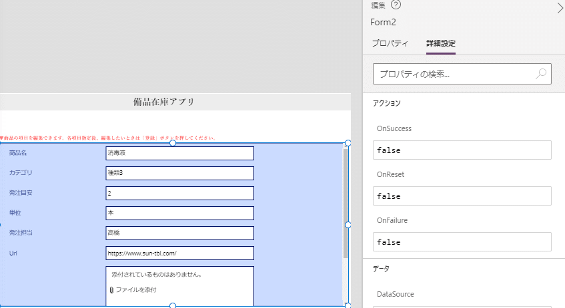Click the カテゴリ field containing 種類3
565x308 pixels.
(x=180, y=173)
